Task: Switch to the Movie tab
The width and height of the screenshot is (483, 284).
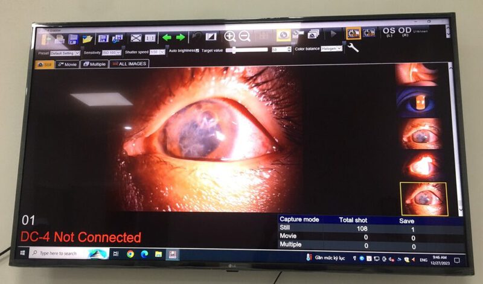Action: (x=68, y=63)
